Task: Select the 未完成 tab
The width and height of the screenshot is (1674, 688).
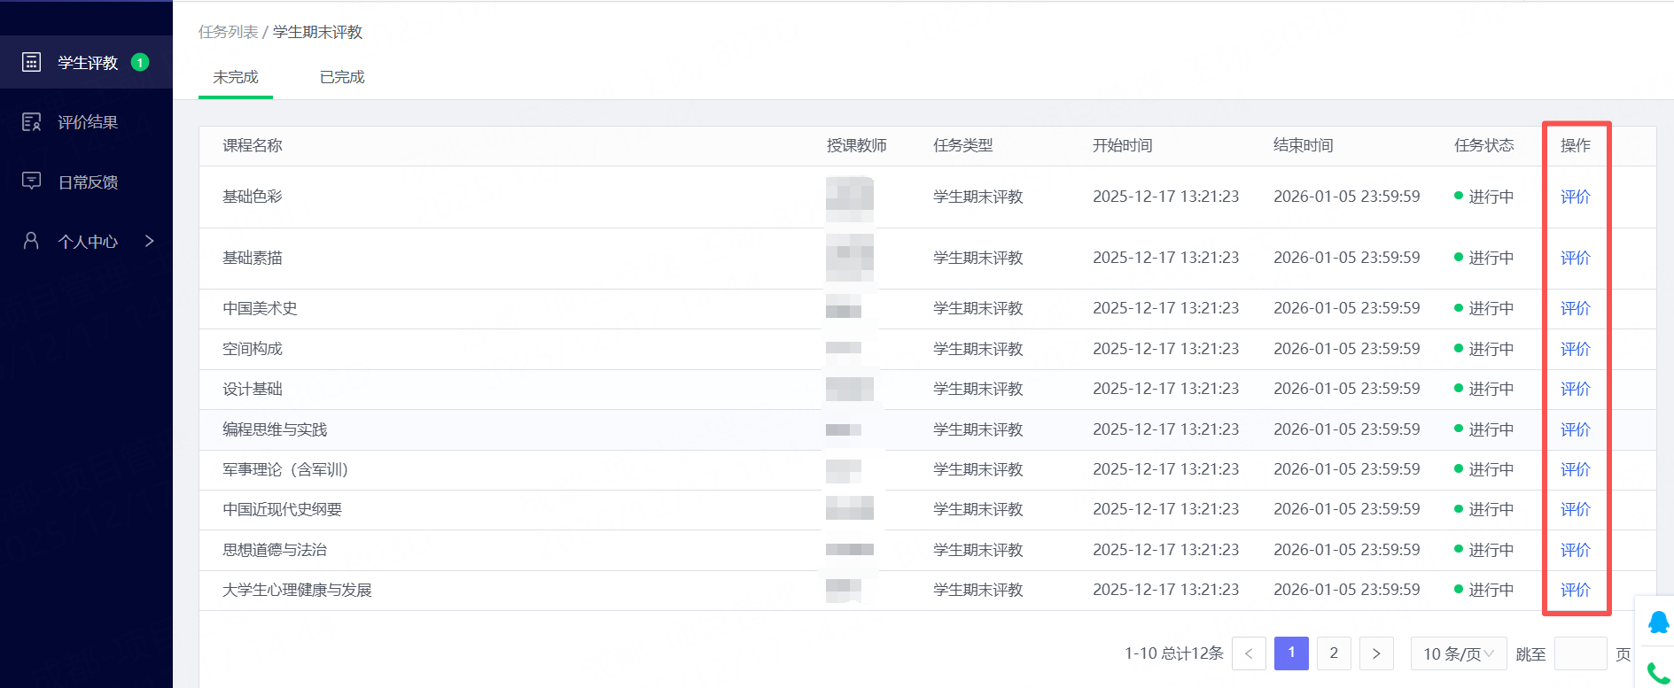Action: pos(236,77)
